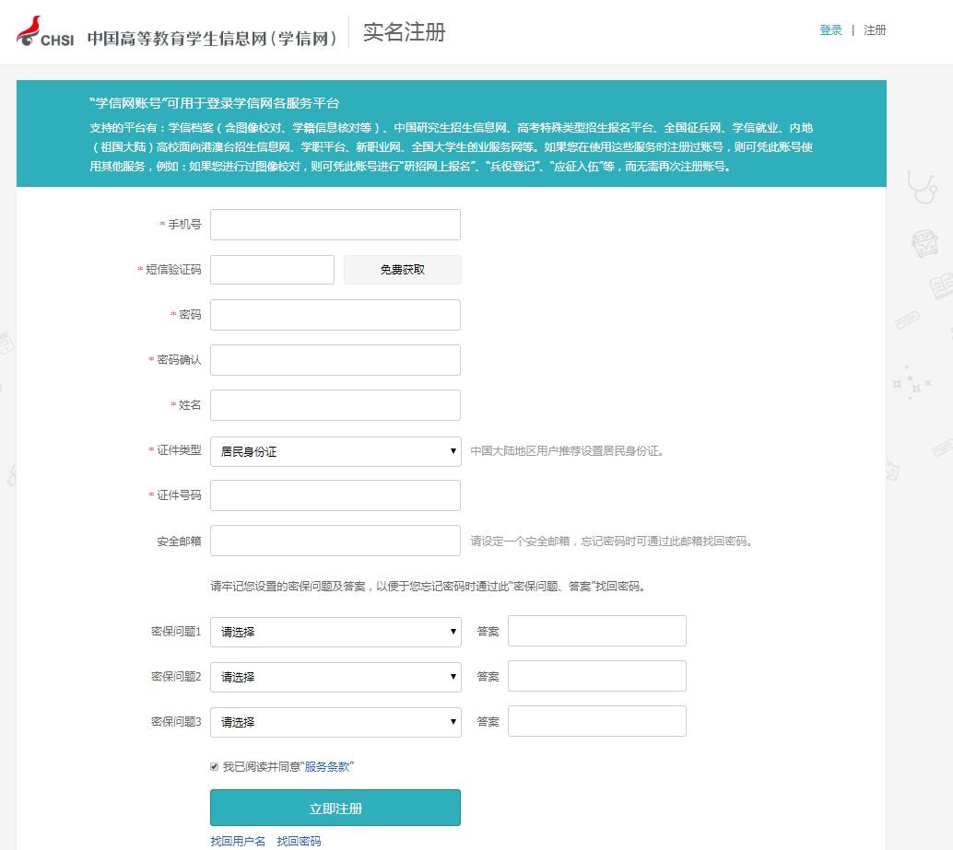
Task: Open the 证件类型 dropdown showing 居民身份证
Action: click(335, 451)
